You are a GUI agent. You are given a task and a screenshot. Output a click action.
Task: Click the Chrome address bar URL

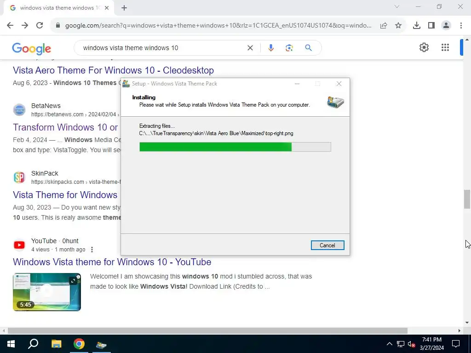pyautogui.click(x=218, y=26)
